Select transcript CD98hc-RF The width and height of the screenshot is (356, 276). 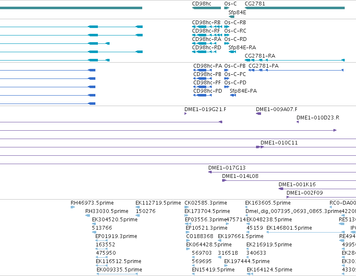(206, 31)
